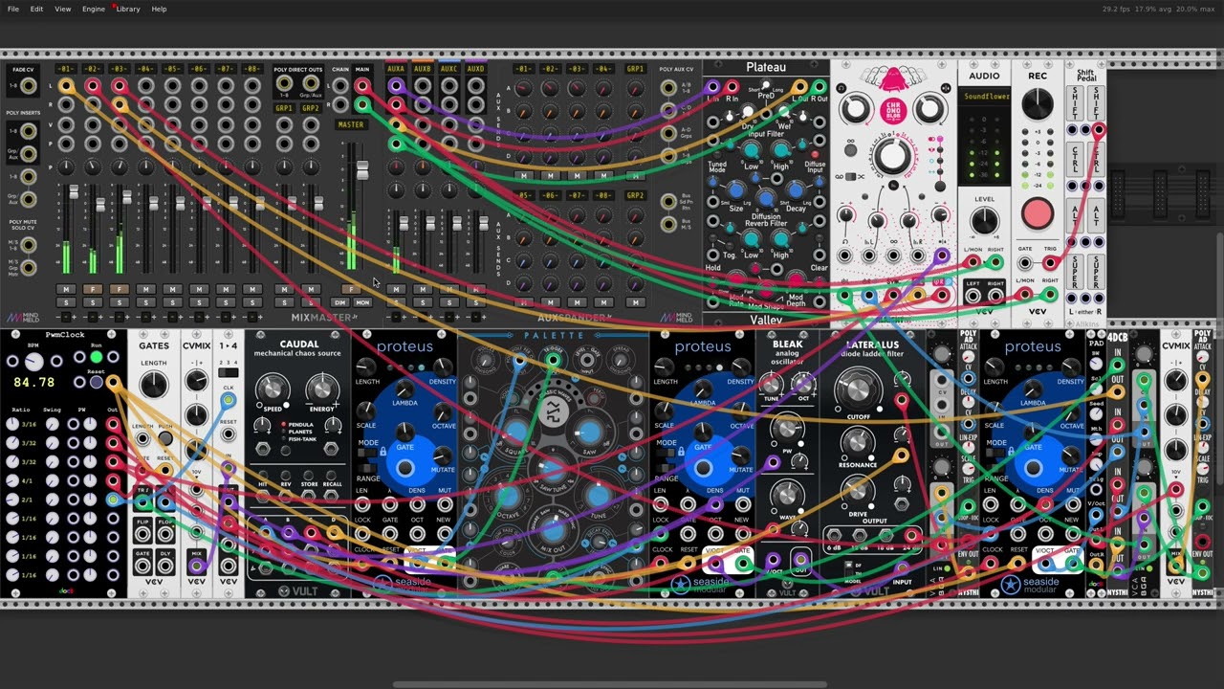Open the Library menu
The image size is (1224, 689).
point(128,9)
